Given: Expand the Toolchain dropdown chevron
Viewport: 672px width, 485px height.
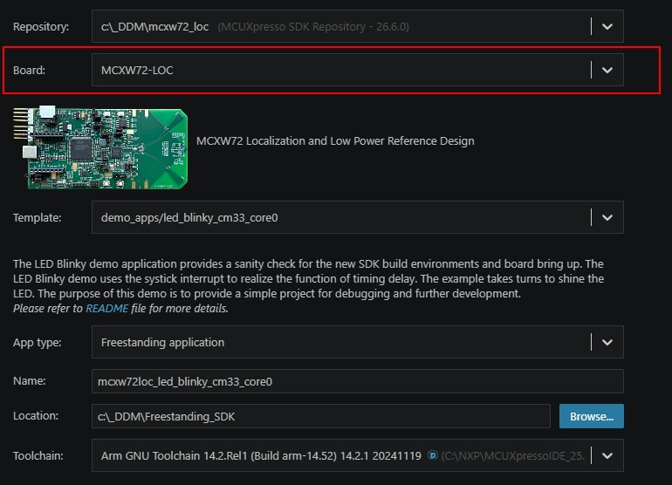Looking at the screenshot, I should [x=607, y=455].
